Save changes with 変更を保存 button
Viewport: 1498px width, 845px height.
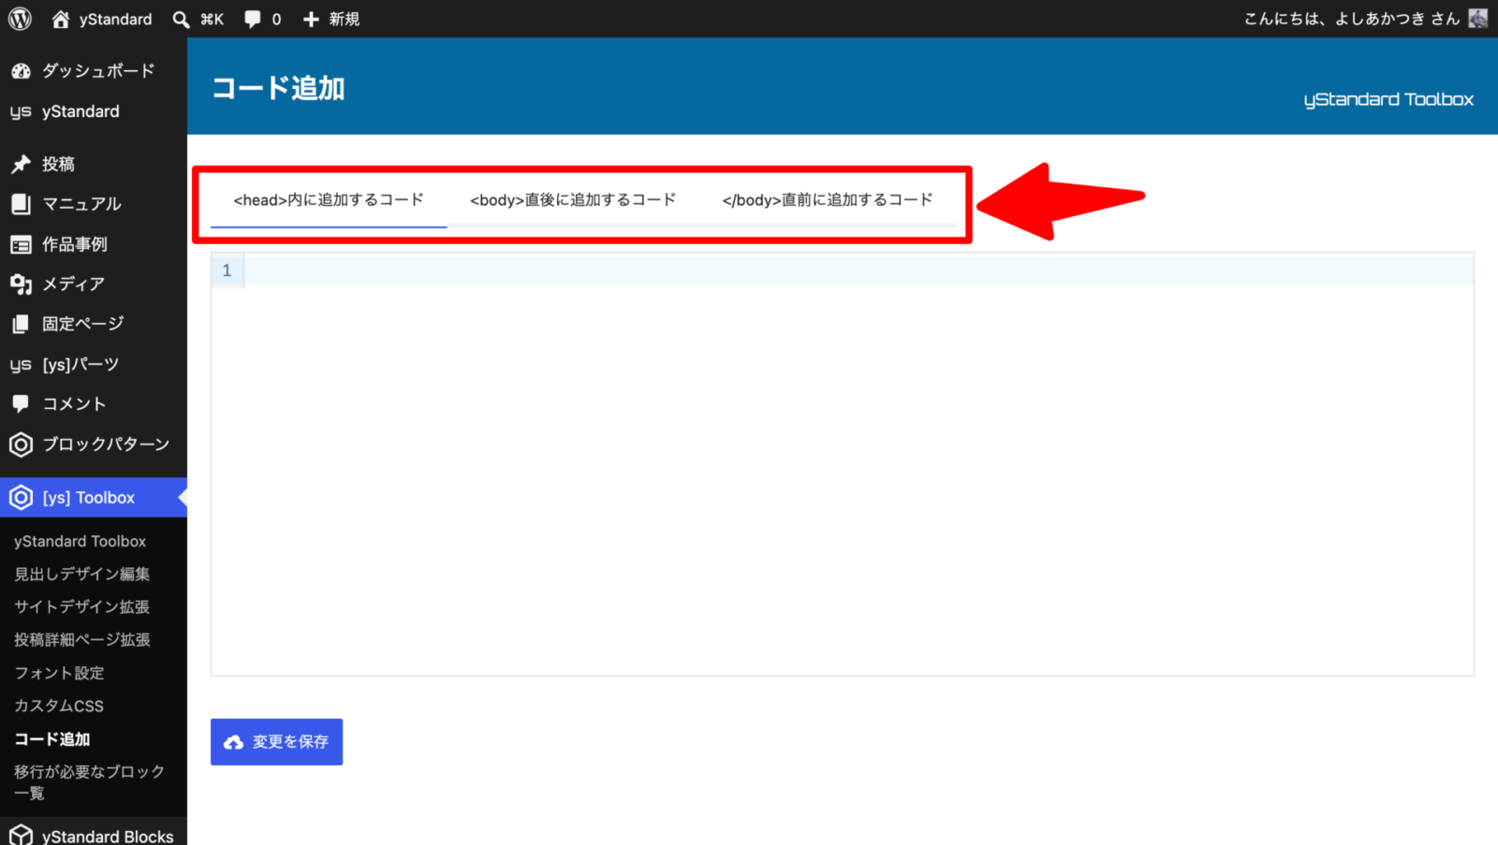coord(276,742)
